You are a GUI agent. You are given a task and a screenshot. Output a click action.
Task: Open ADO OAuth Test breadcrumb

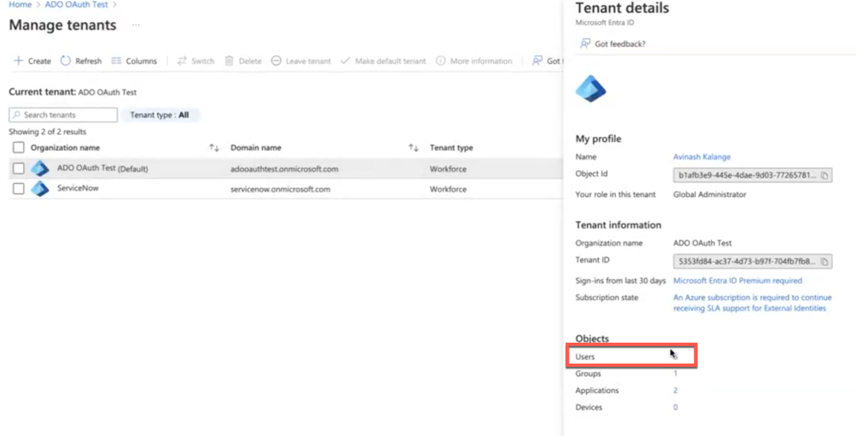coord(76,5)
